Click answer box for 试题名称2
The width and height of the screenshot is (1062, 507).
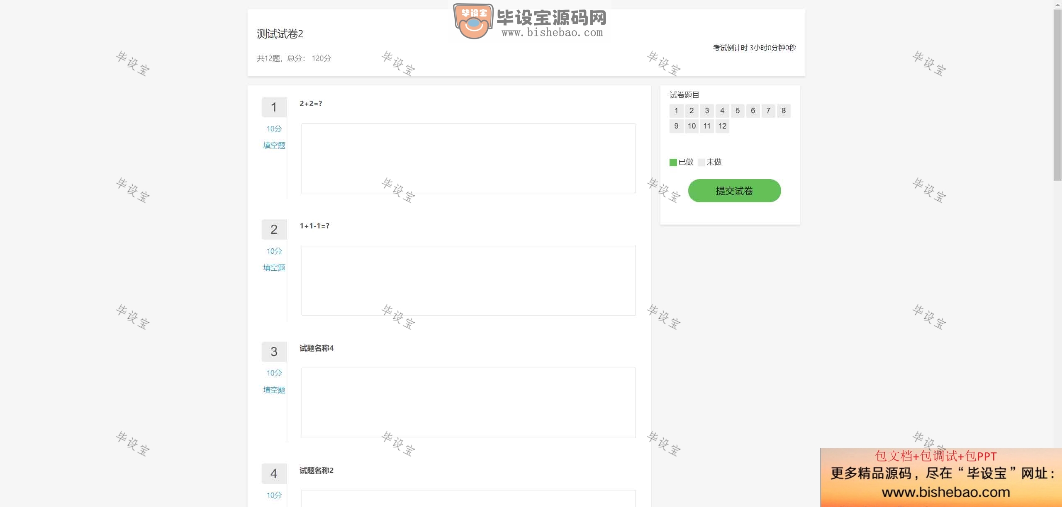(x=468, y=498)
